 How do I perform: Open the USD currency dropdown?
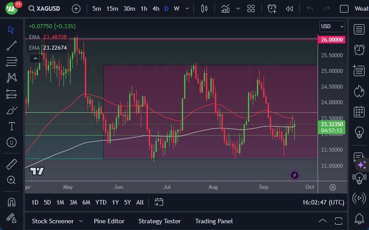point(332,26)
